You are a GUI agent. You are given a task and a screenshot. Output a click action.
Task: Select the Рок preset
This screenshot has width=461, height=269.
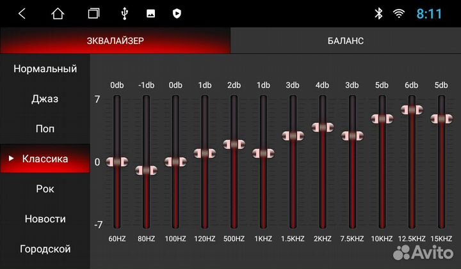pyautogui.click(x=45, y=189)
